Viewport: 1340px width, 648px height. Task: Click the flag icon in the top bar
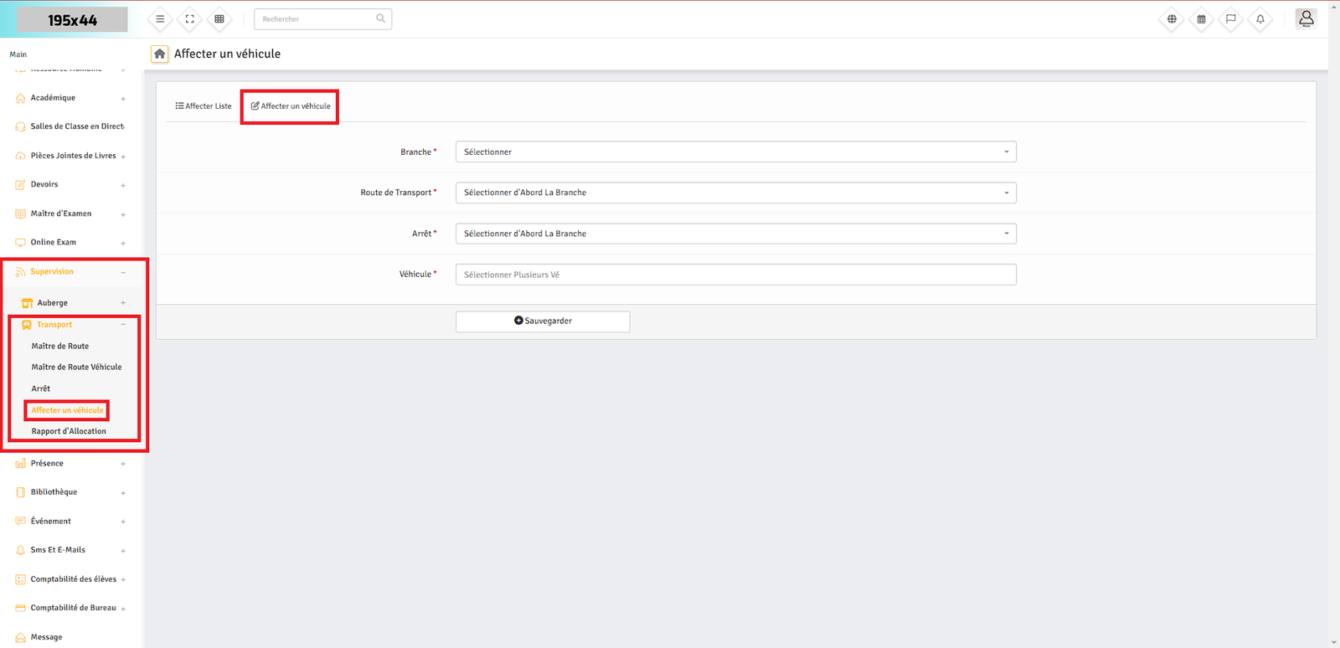1230,19
